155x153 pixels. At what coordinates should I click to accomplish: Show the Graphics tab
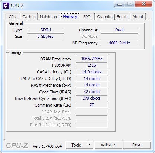coord(105,17)
